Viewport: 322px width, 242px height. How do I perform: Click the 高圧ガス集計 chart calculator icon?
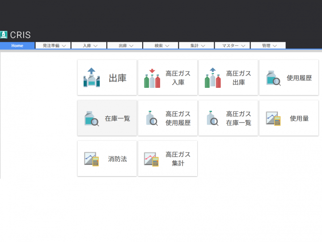[x=152, y=159]
